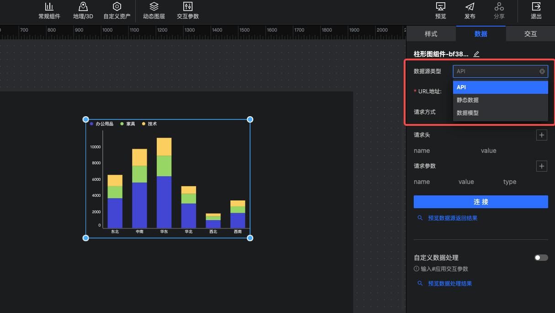The height and width of the screenshot is (313, 555).
Task: Add a 请求参数 row with plus button
Action: [542, 166]
